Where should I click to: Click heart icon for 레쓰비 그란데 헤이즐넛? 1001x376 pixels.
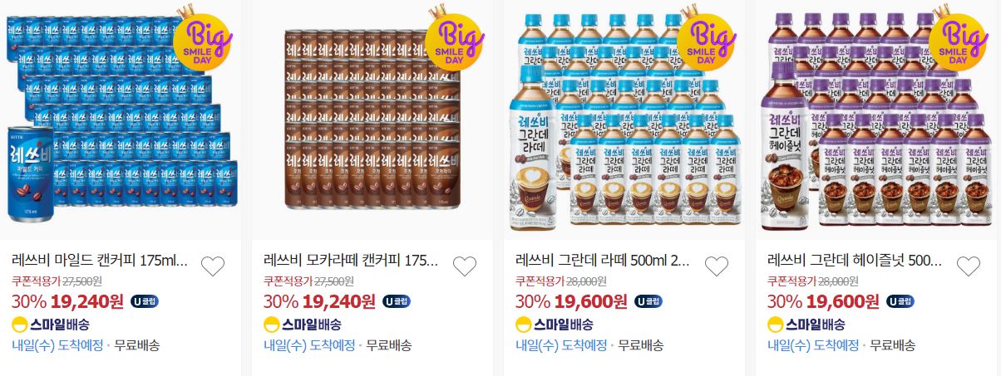[x=969, y=266]
